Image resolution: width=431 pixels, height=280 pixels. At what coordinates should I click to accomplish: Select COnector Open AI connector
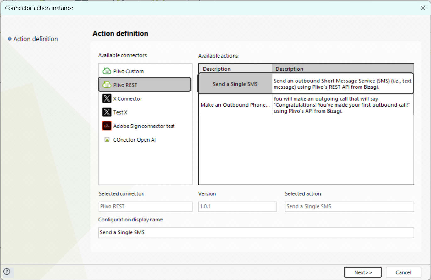point(145,140)
